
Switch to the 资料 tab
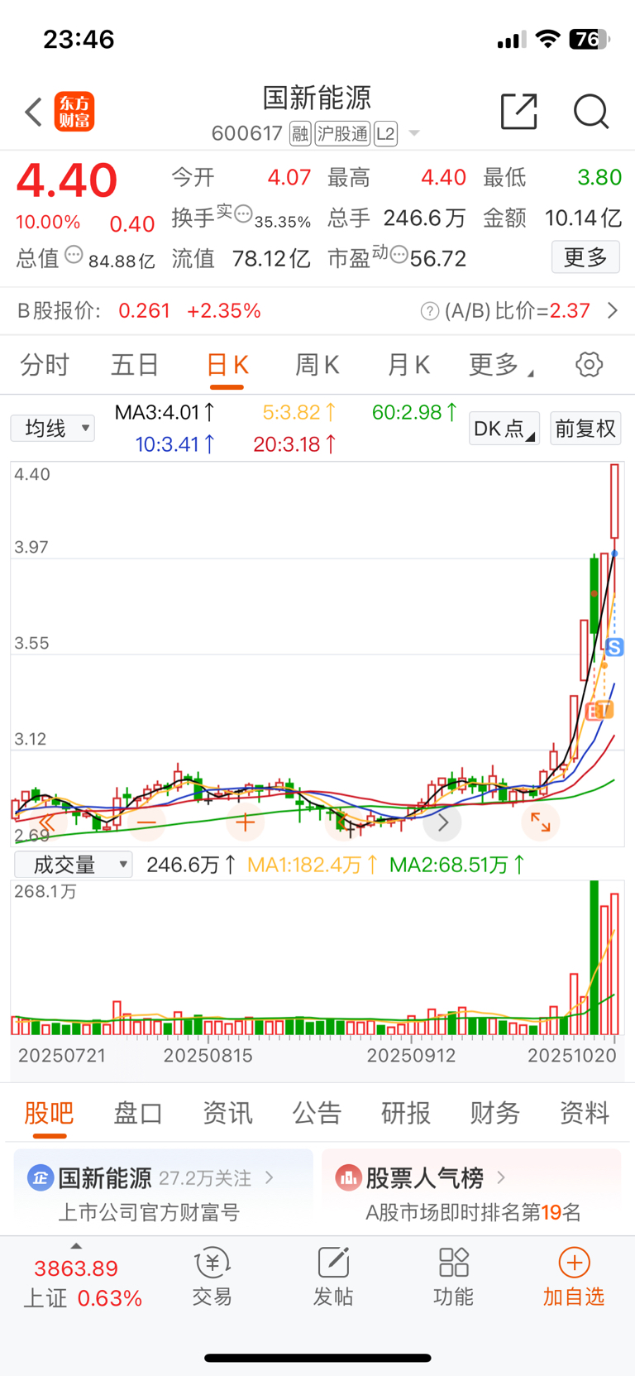click(585, 1113)
